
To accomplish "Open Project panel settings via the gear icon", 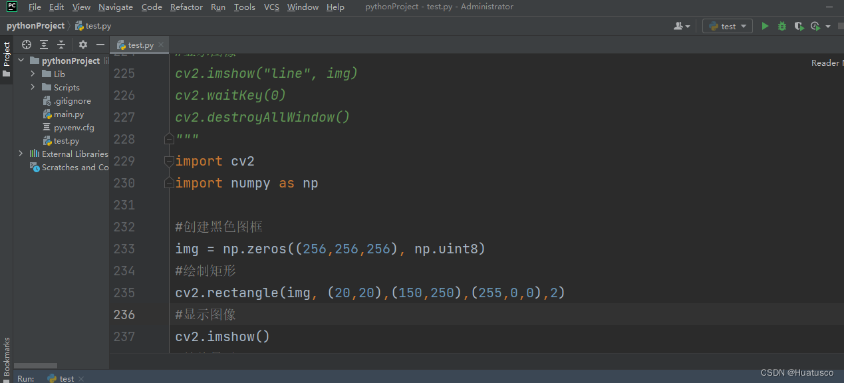I will 82,45.
